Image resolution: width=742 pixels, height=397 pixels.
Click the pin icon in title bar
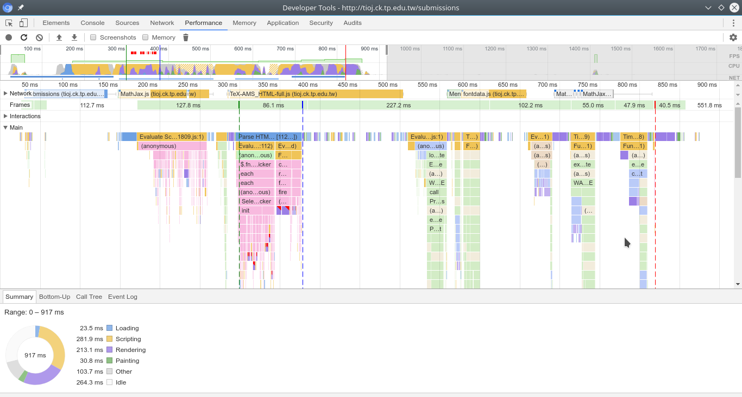click(21, 8)
